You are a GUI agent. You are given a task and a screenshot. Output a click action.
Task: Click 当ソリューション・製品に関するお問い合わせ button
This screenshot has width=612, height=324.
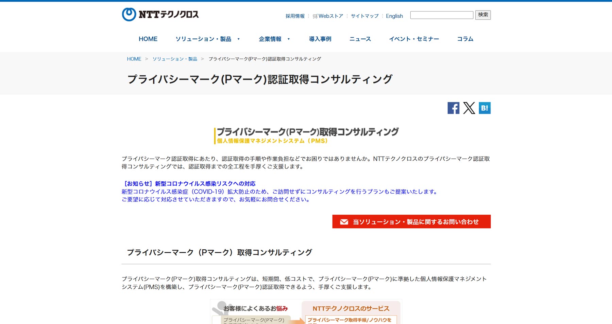(411, 221)
